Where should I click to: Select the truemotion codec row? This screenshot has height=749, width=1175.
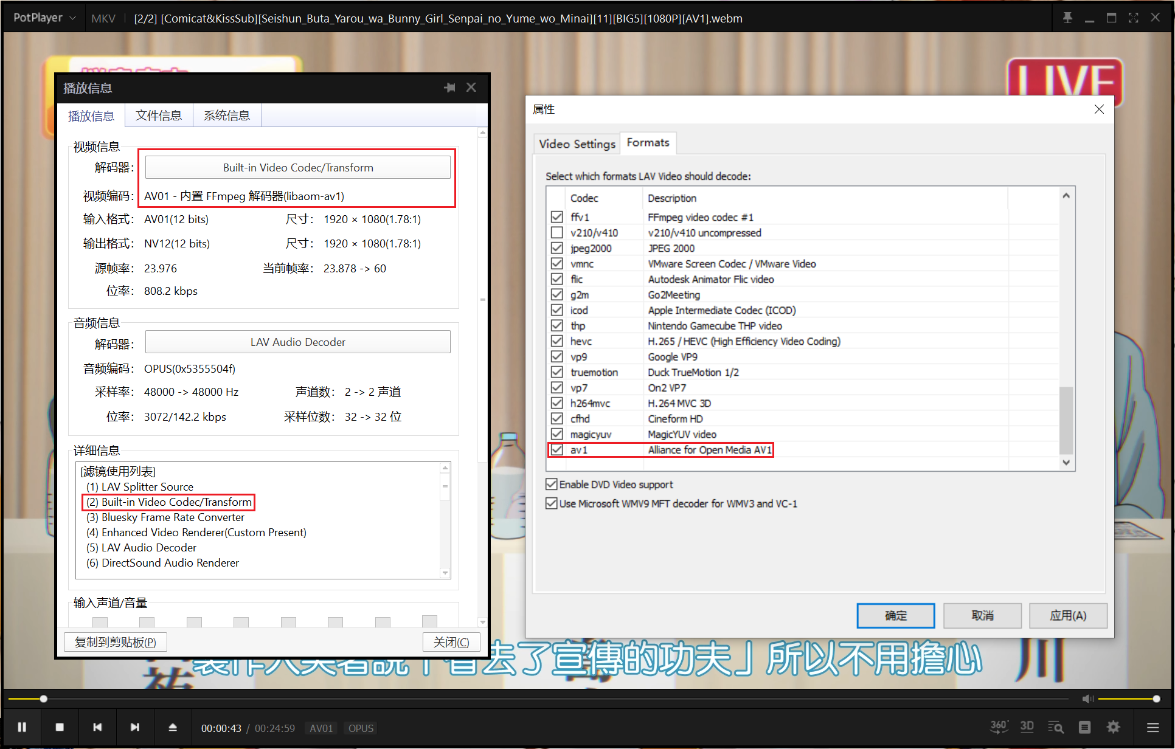click(x=803, y=372)
